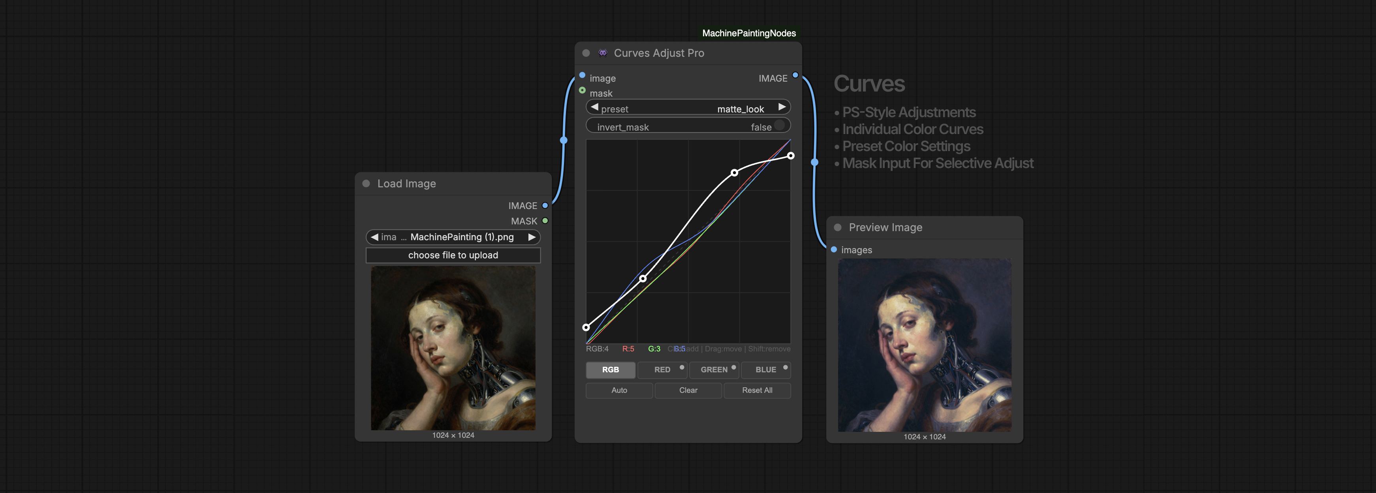Click choose file to upload button
Viewport: 1376px width, 493px height.
(x=453, y=256)
